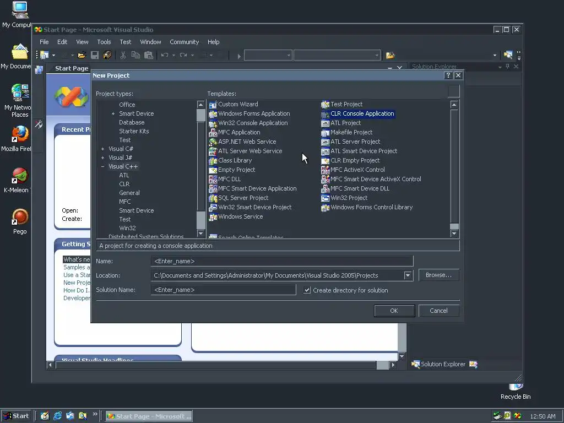
Task: Select the Class Library template
Action: 230,160
